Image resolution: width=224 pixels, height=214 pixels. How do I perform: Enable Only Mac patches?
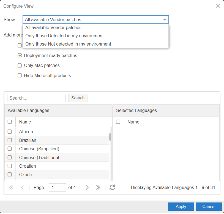point(20,65)
